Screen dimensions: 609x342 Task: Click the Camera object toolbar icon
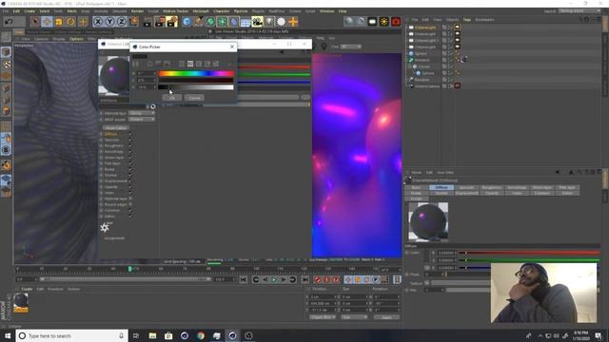coord(257,22)
